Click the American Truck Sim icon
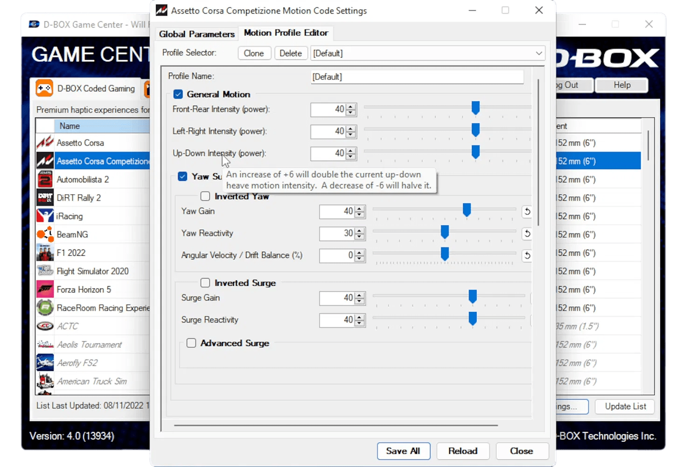 (x=45, y=381)
